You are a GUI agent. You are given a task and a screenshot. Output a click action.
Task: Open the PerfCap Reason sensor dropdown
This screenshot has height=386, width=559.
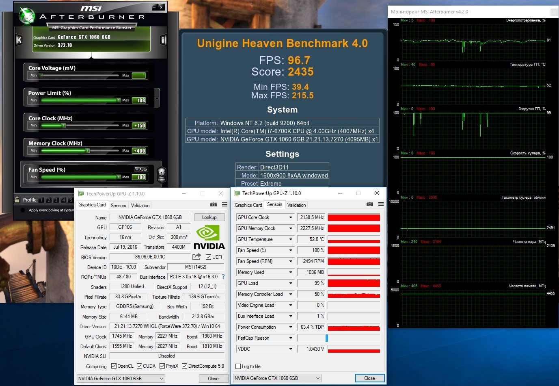pos(291,338)
